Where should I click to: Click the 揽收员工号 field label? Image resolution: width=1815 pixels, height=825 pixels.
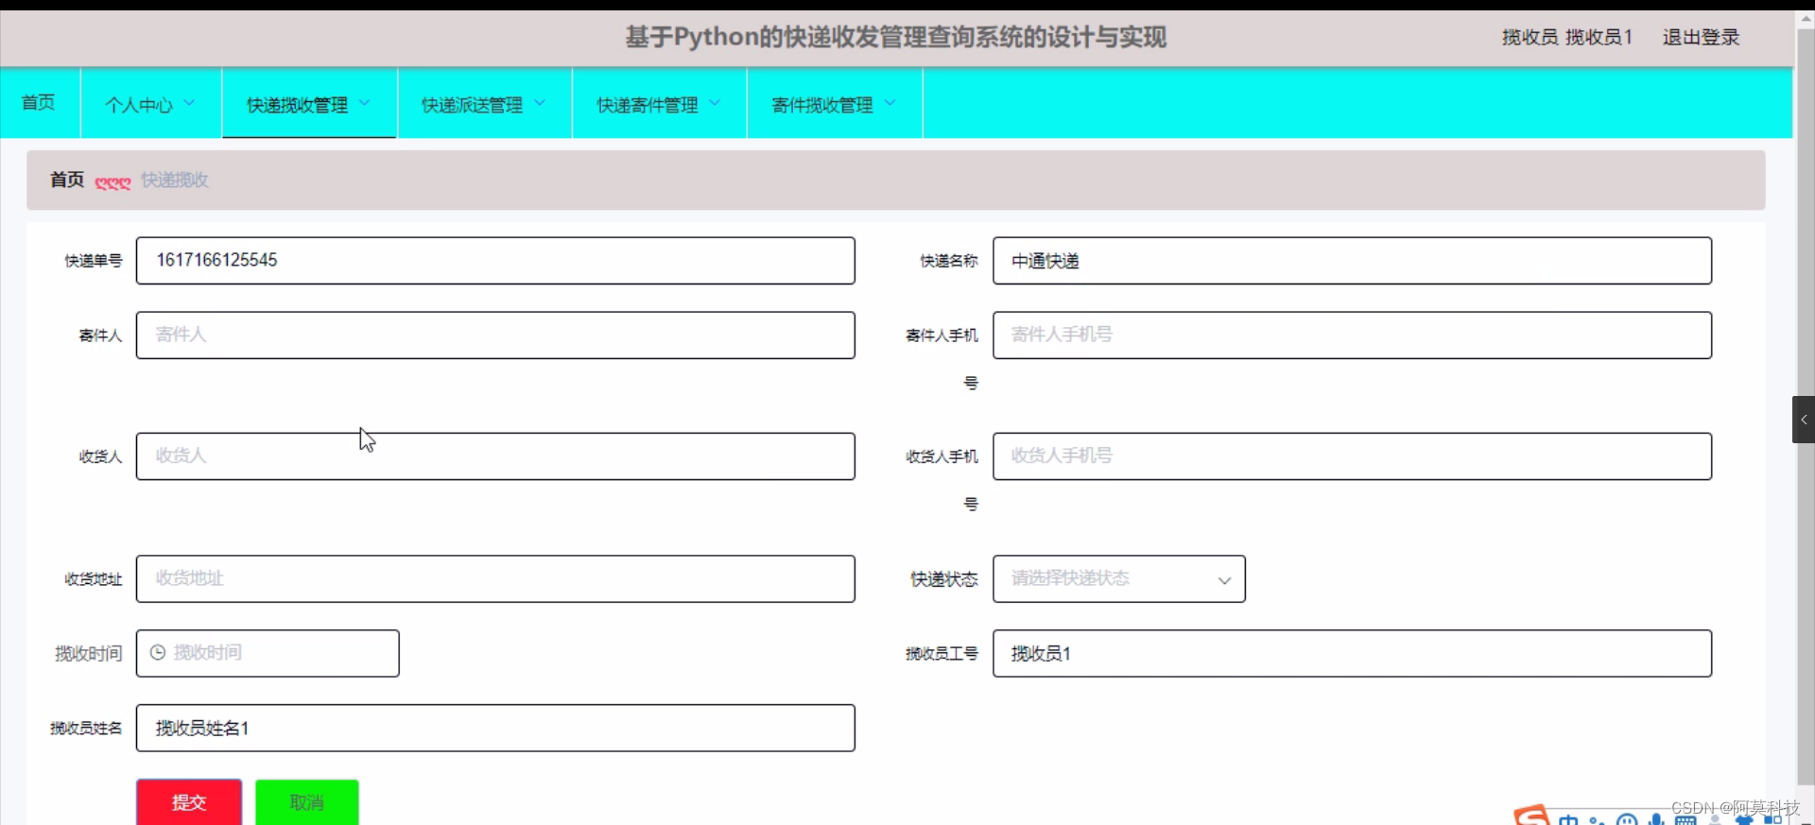(942, 653)
